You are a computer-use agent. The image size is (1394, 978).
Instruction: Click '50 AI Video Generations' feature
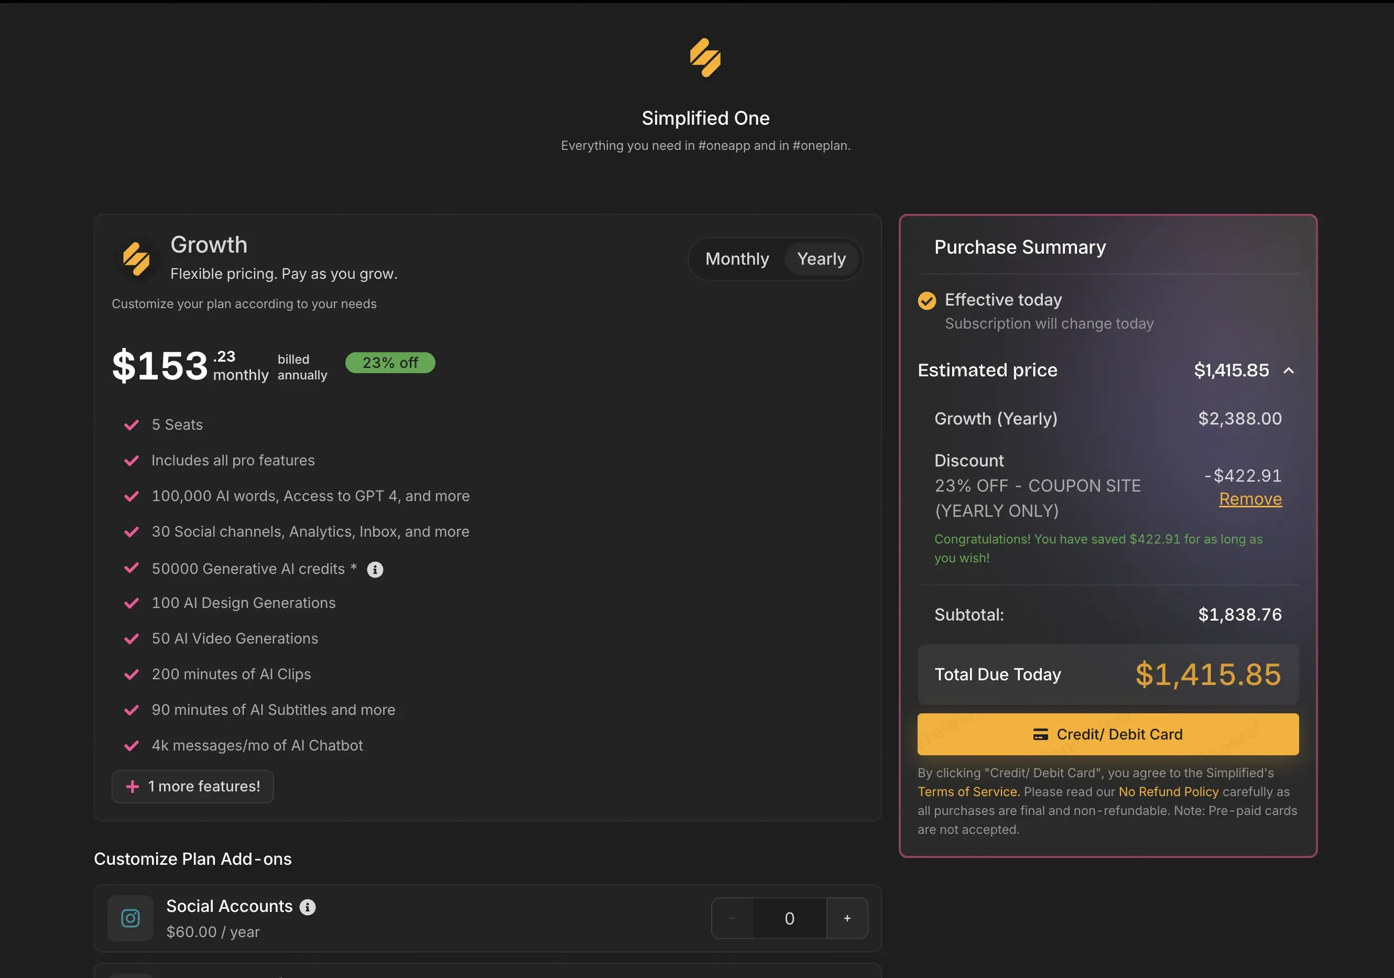pyautogui.click(x=235, y=639)
